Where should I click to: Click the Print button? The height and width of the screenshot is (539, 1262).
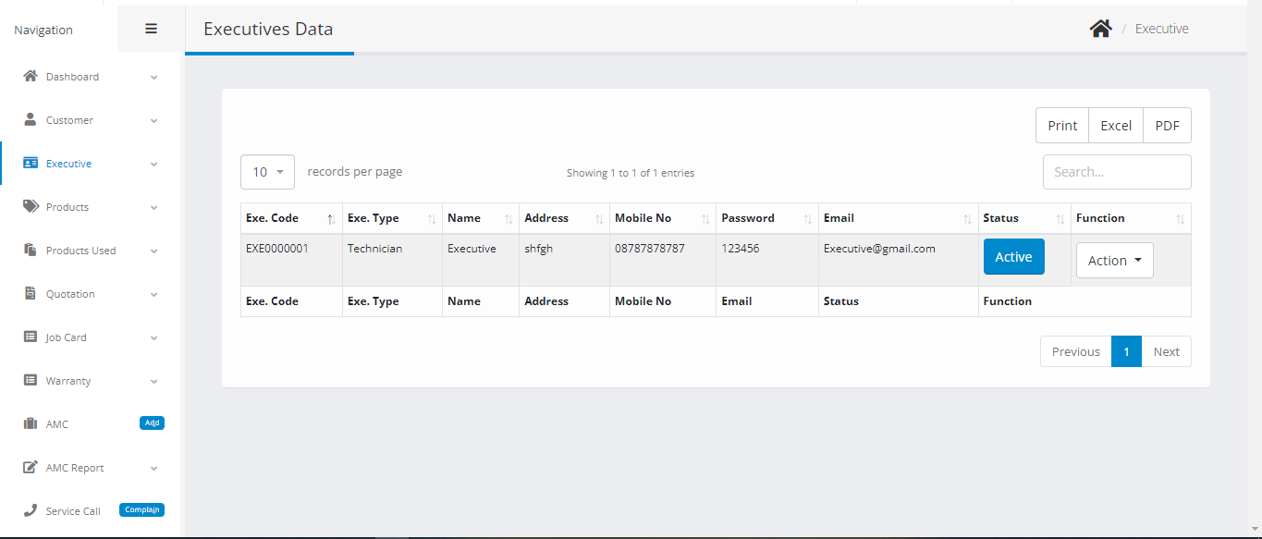coord(1061,125)
